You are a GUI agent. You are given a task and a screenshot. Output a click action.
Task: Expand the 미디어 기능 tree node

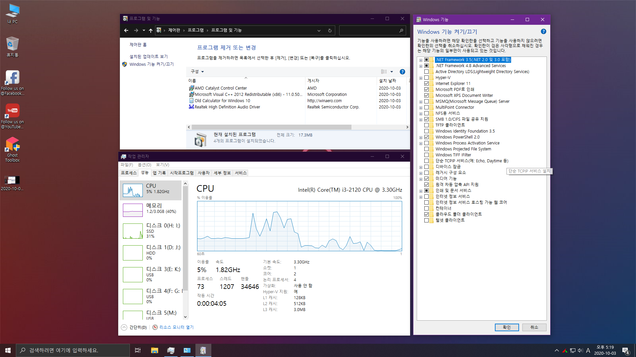[x=421, y=179]
